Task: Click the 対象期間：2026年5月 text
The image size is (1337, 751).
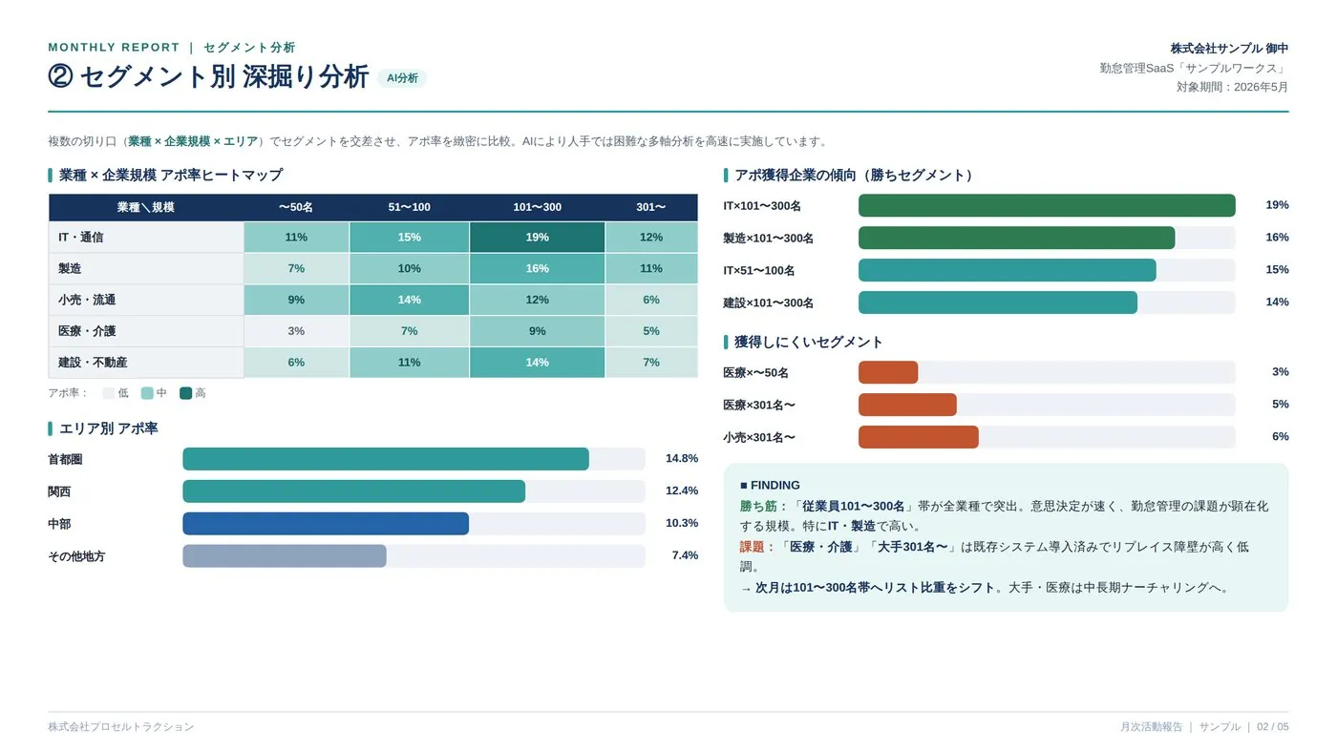Action: coord(1232,87)
